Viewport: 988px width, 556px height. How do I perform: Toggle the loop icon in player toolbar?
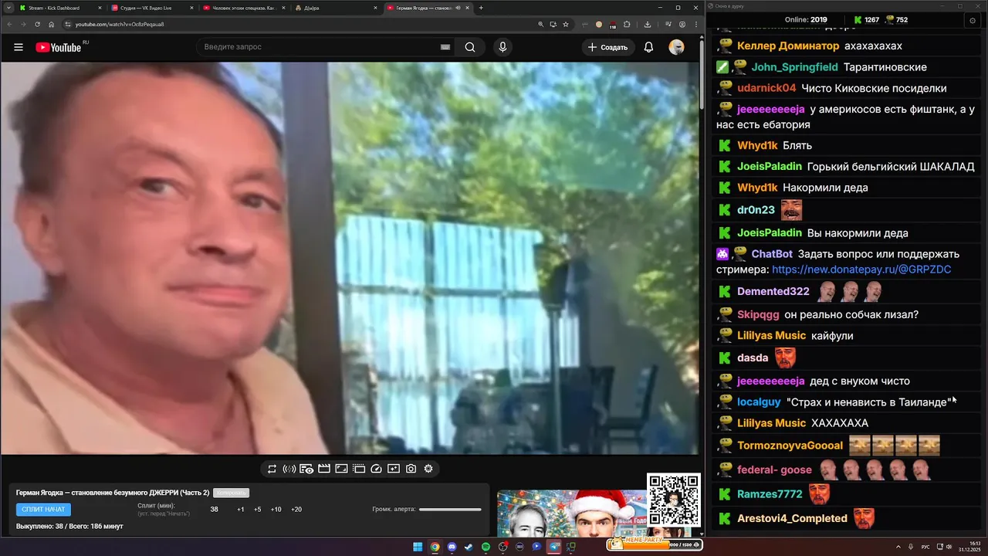[272, 469]
